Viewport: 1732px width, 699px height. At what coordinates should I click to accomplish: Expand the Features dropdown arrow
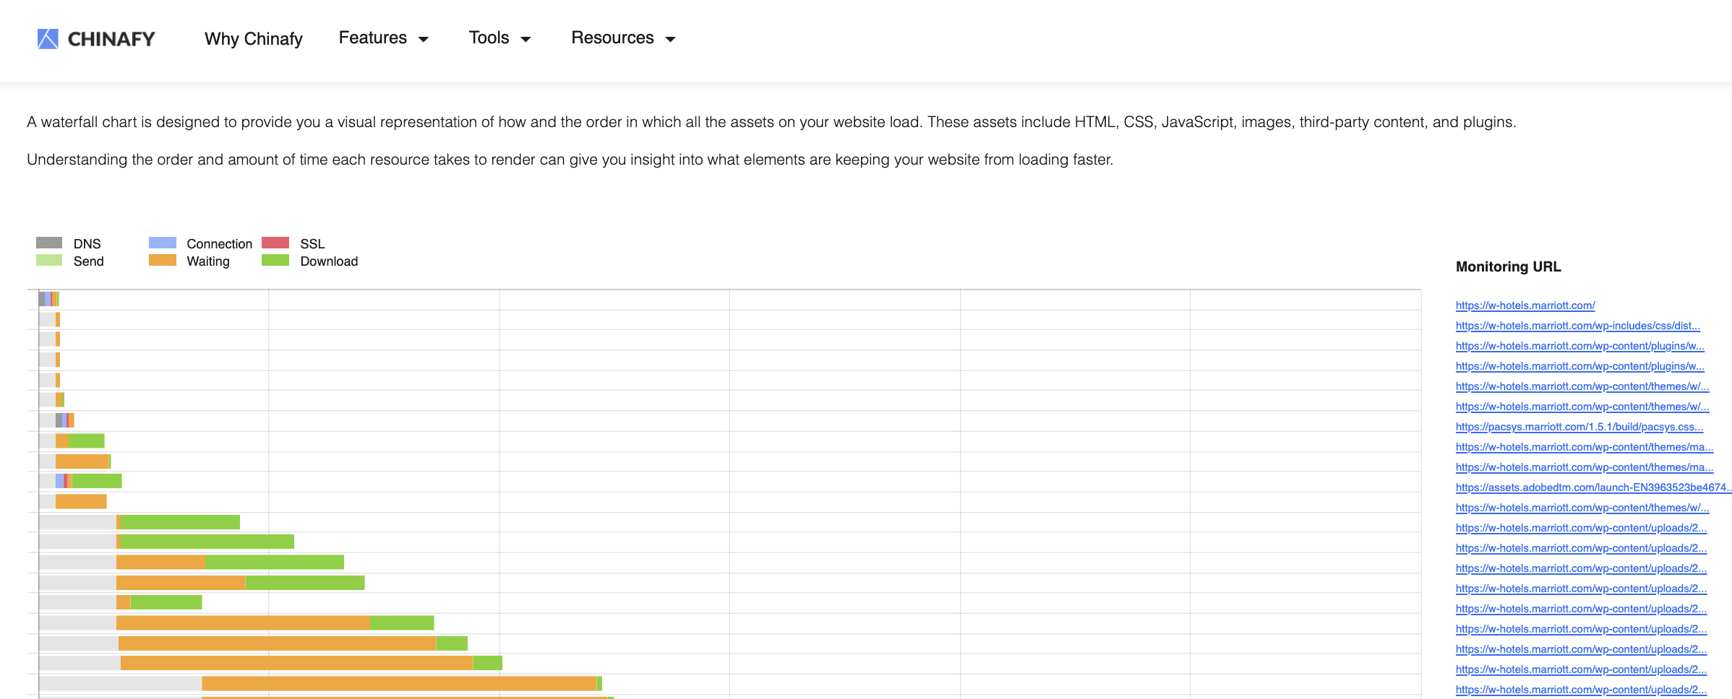pyautogui.click(x=424, y=39)
